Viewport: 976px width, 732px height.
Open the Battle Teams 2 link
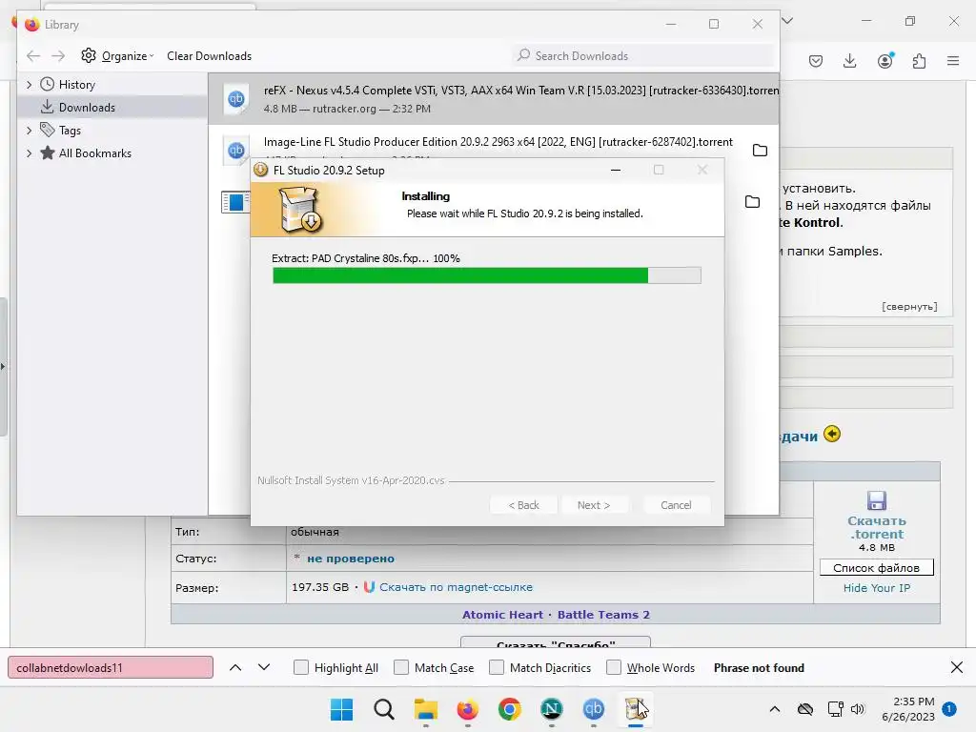click(603, 615)
